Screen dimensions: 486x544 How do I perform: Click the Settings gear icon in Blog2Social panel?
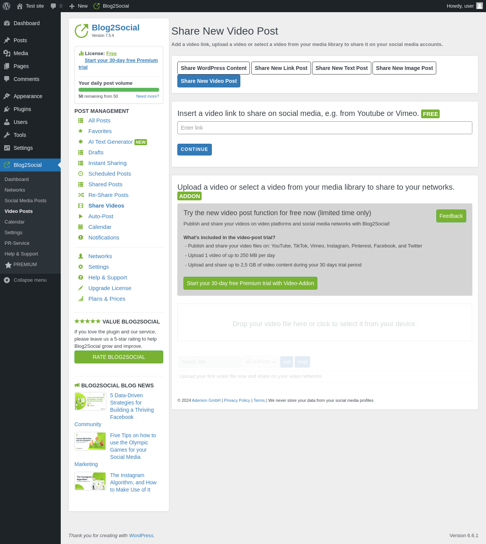80,267
